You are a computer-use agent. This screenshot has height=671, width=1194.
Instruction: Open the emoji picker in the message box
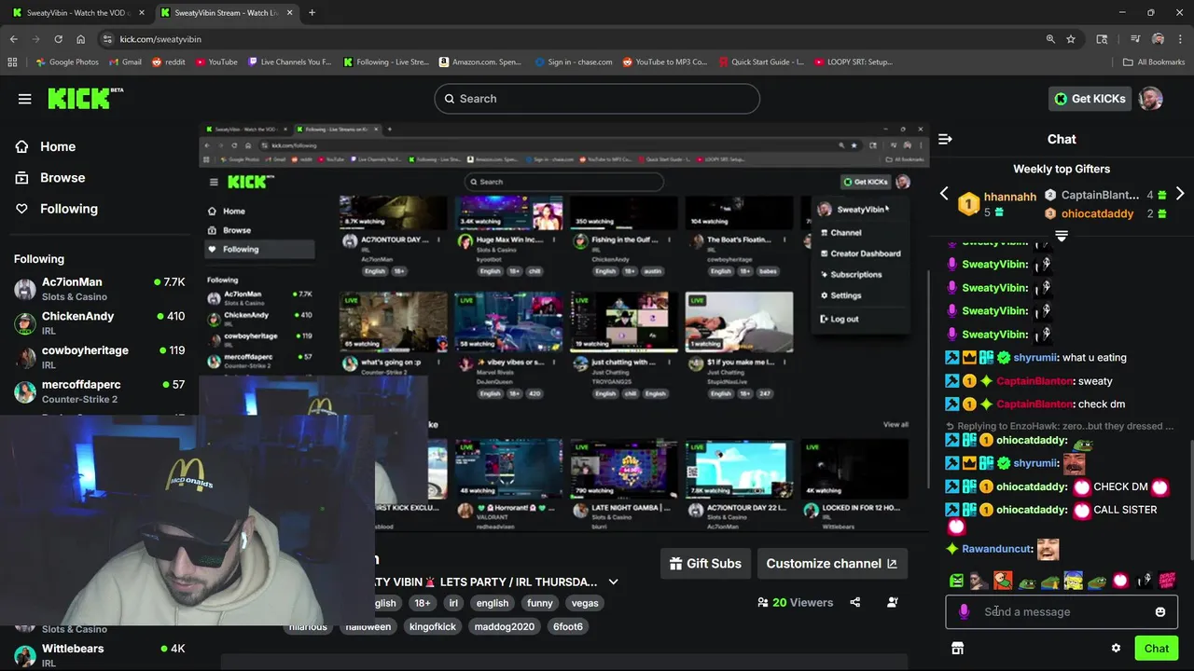click(x=1160, y=612)
